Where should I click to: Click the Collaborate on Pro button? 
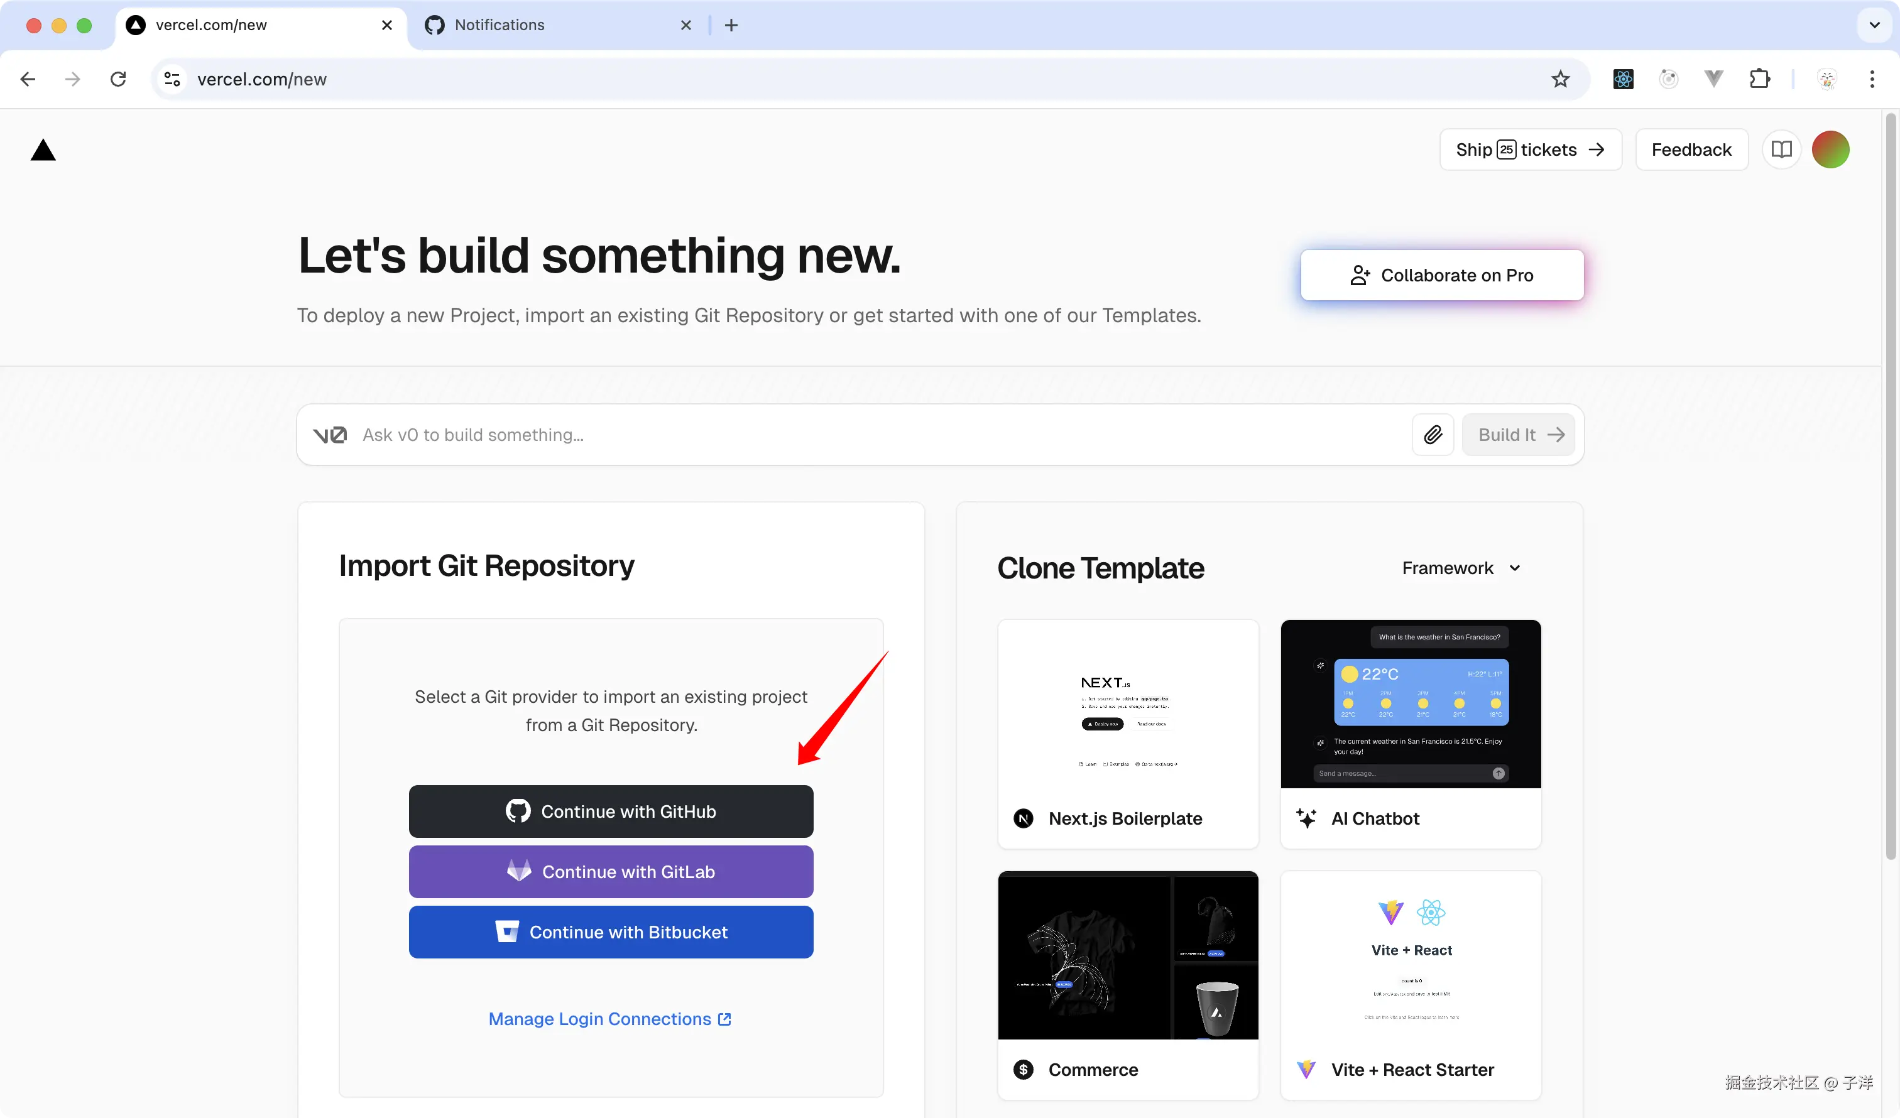(x=1441, y=275)
